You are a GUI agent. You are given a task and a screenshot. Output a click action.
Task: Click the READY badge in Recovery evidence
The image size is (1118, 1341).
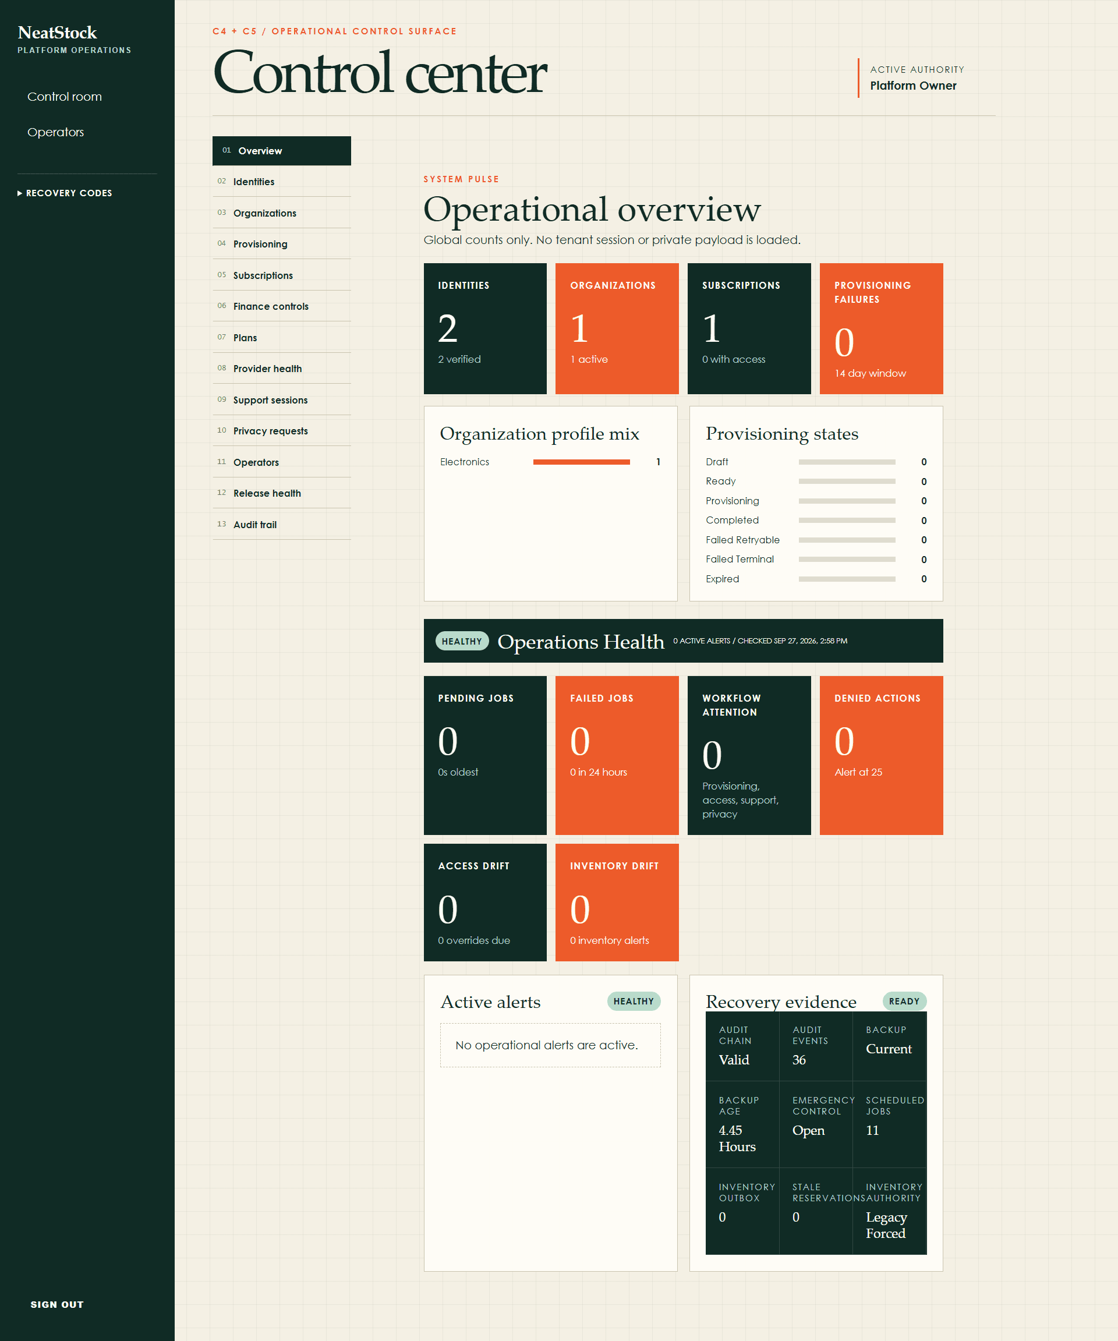(904, 1002)
